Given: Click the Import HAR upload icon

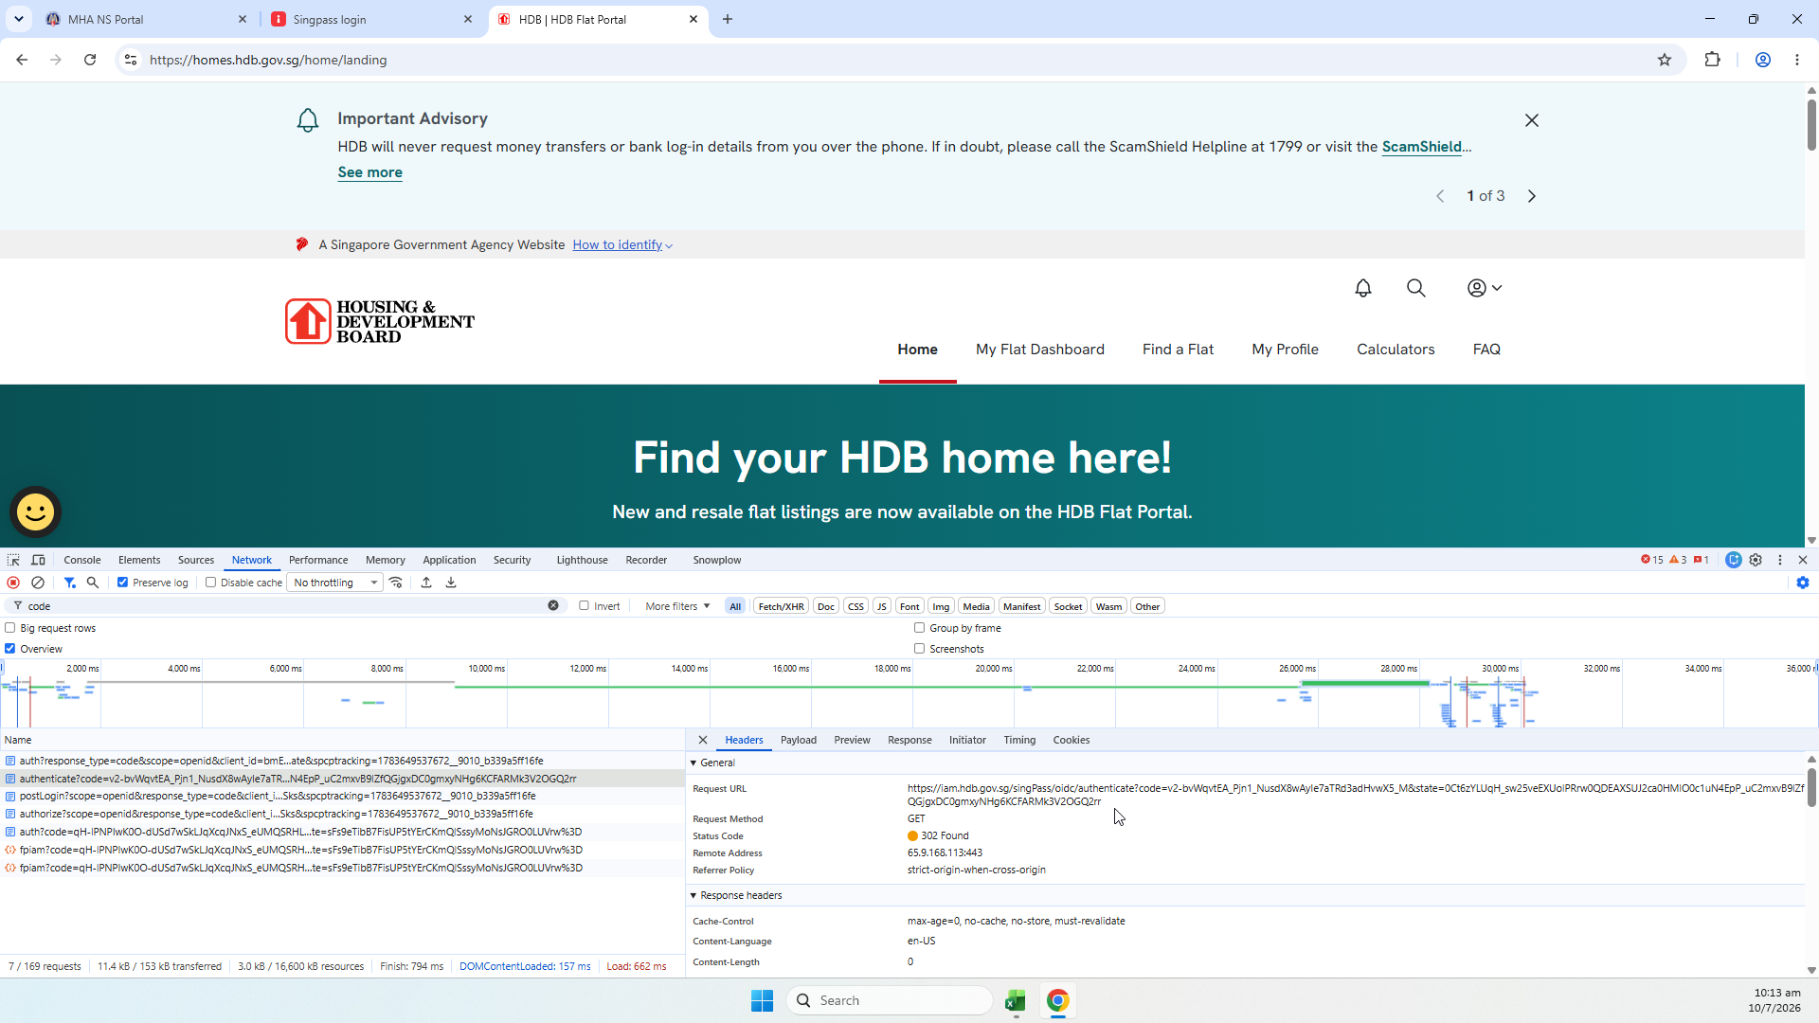Looking at the screenshot, I should point(426,583).
